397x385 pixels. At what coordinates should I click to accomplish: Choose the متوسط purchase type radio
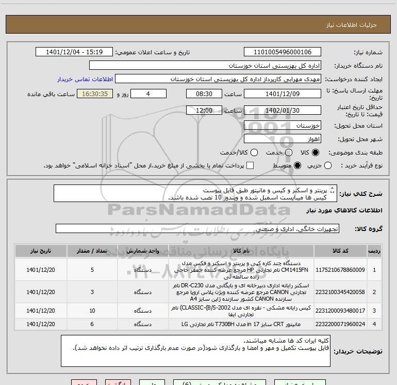[x=297, y=166]
